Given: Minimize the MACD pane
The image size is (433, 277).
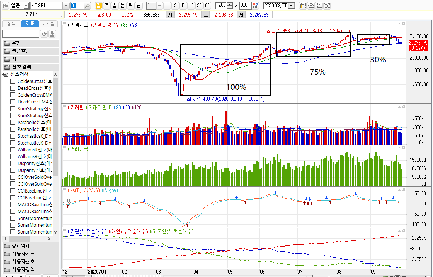Looking at the screenshot, I should [399, 189].
